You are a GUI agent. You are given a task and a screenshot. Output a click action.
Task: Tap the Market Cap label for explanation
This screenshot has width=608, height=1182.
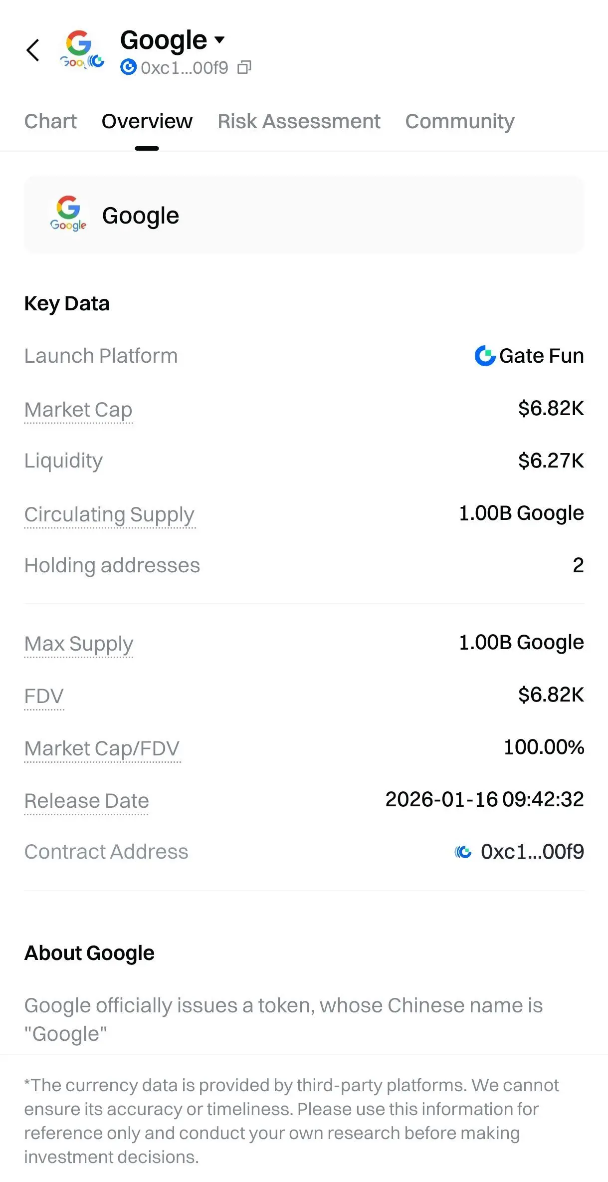(x=78, y=410)
